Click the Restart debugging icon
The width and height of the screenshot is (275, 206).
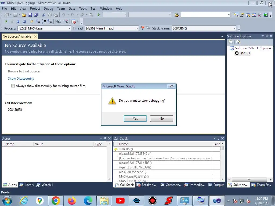24,21
